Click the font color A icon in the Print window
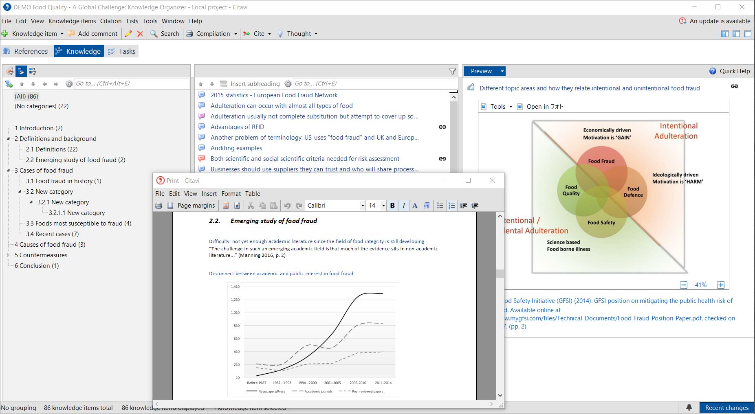Screen dimensions: 755x414 [415, 206]
